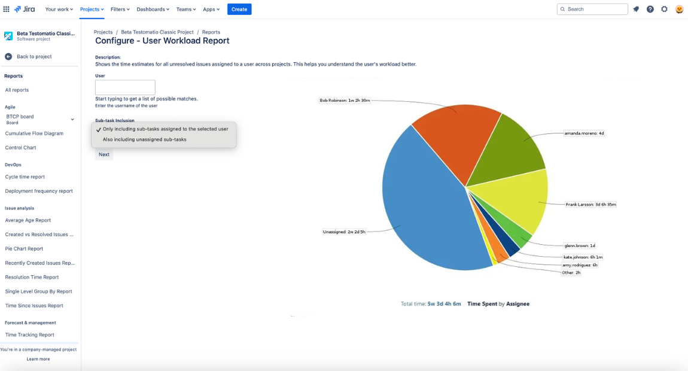688x371 pixels.
Task: Open the Jira app switcher grid icon
Action: (7, 9)
